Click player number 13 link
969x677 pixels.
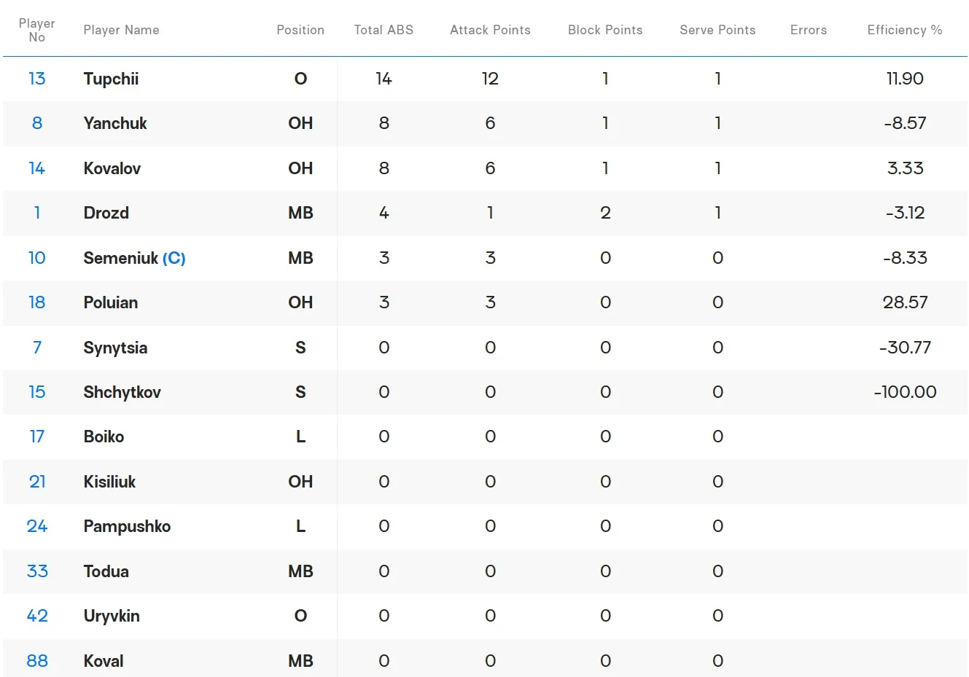coord(36,79)
